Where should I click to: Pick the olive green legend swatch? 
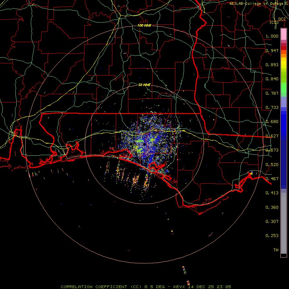(284, 77)
